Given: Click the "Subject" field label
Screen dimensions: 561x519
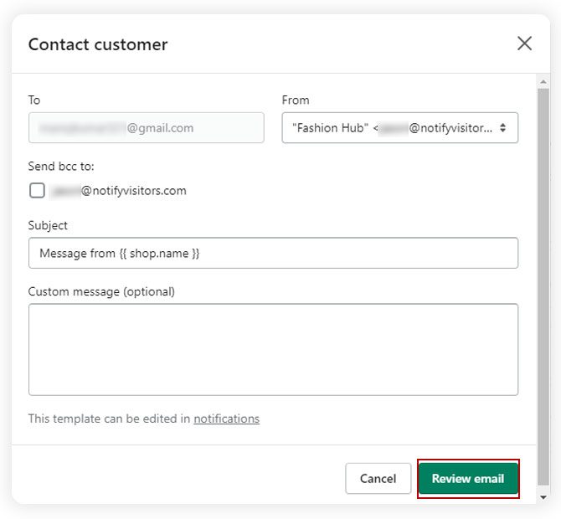Looking at the screenshot, I should (x=48, y=225).
